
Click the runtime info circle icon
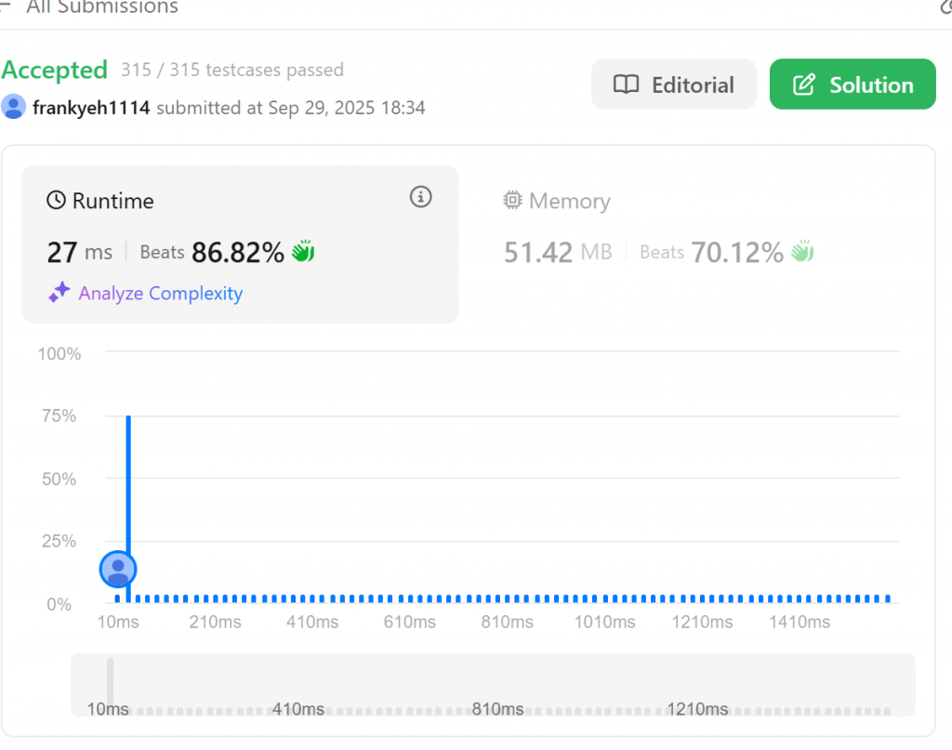421,197
